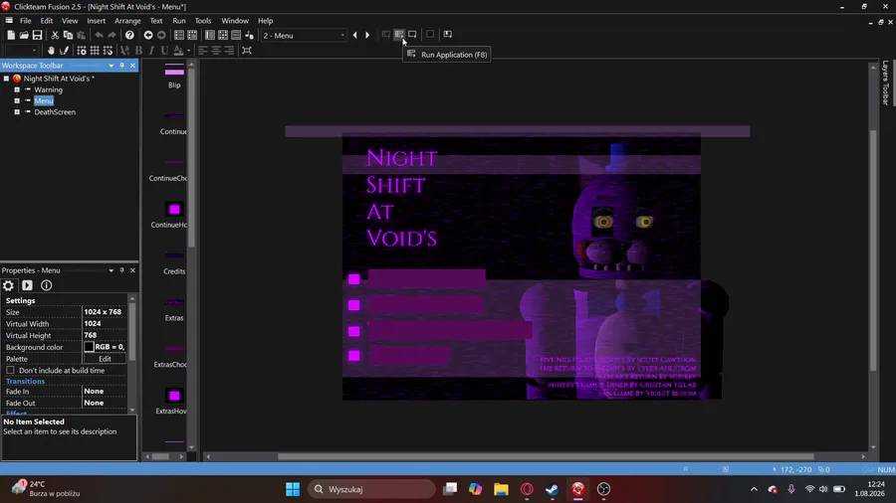
Task: Align text right
Action: (229, 50)
